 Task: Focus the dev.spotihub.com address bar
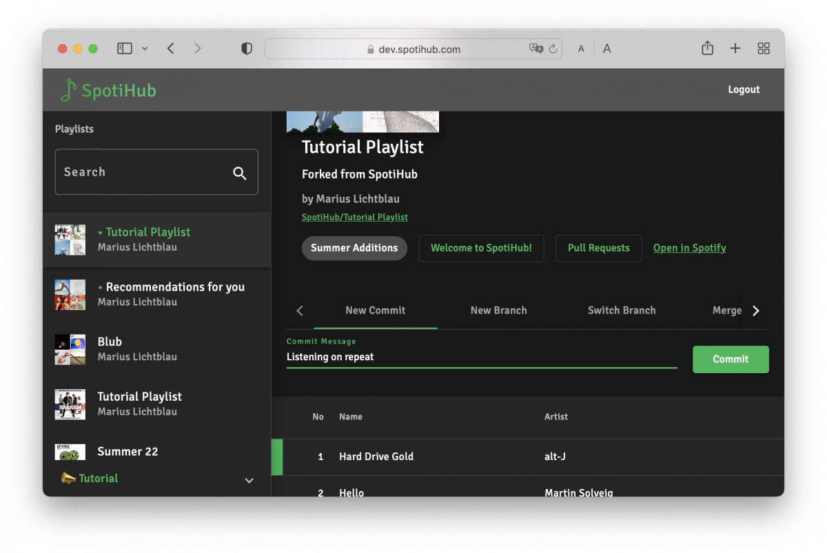point(413,49)
